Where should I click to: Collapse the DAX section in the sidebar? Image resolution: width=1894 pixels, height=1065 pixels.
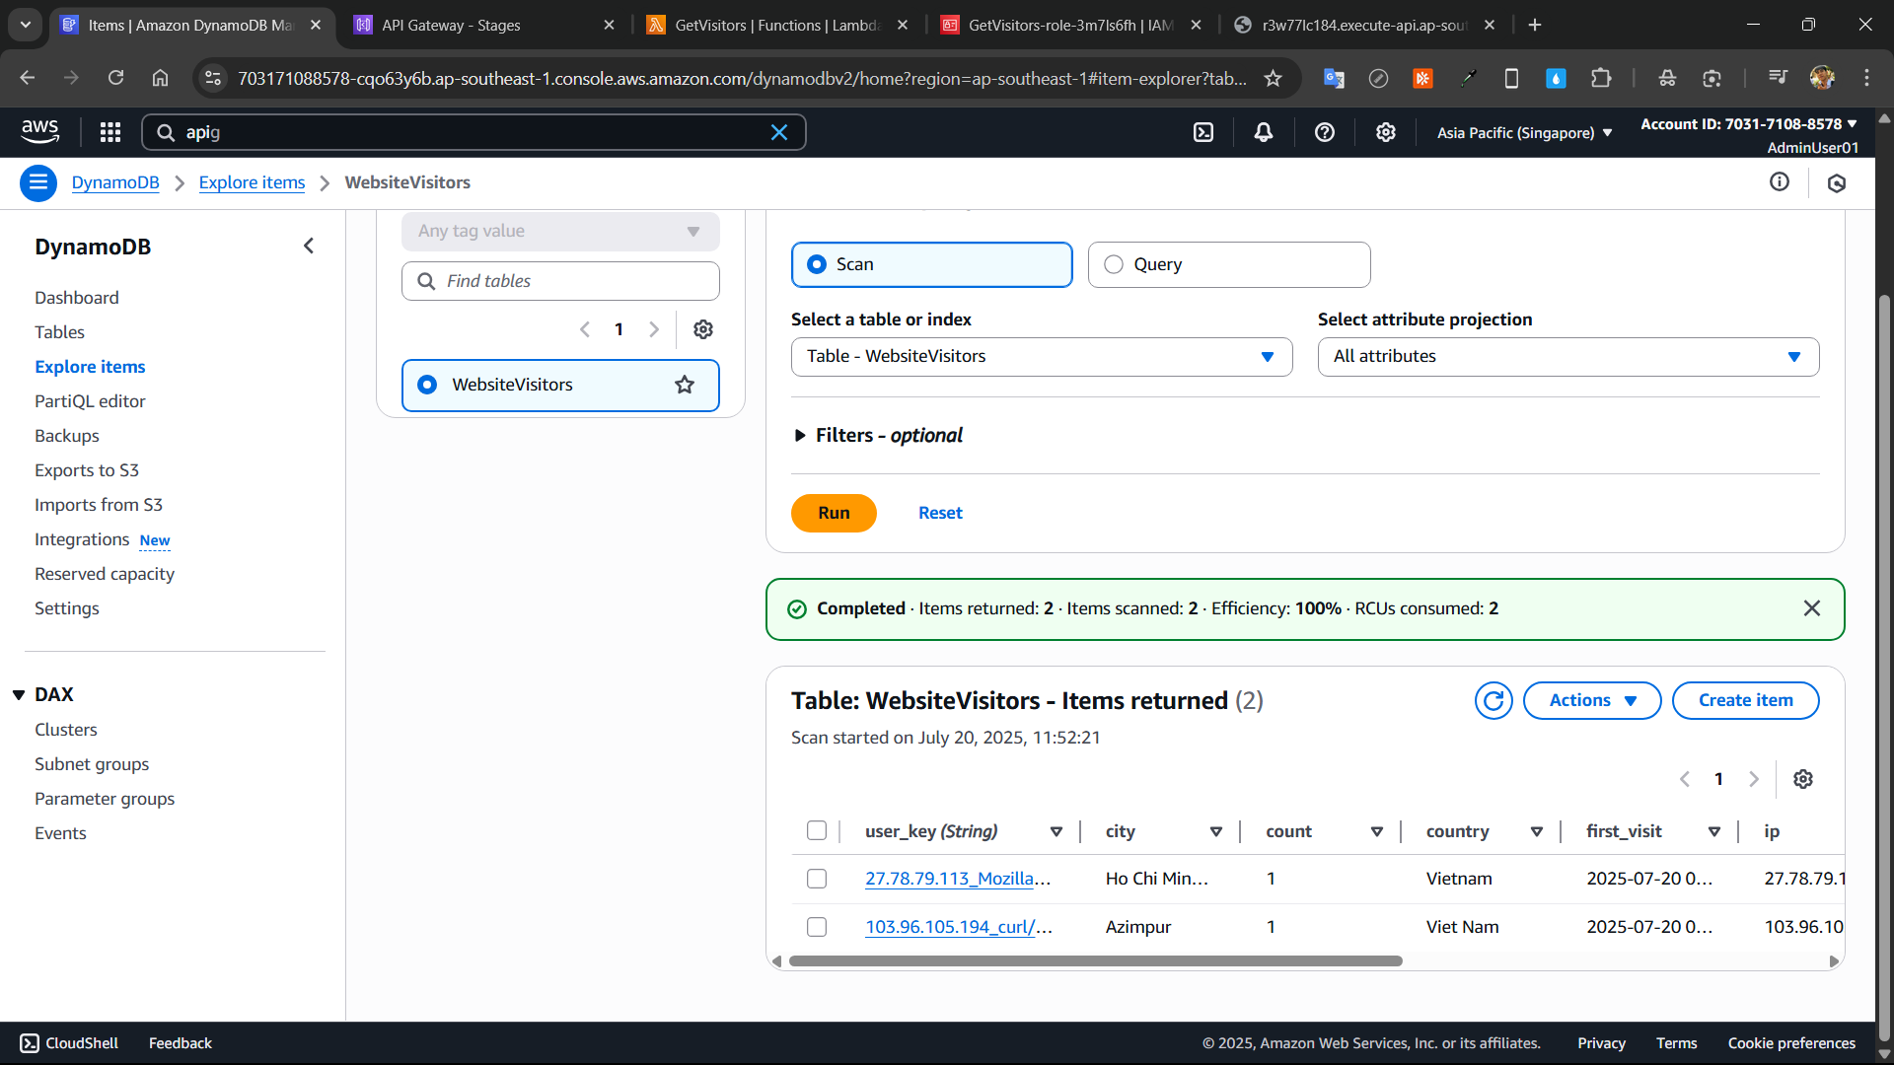tap(19, 694)
